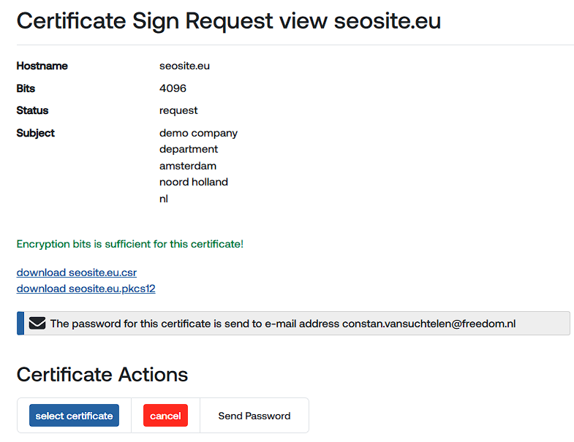
Task: Click the Send Password button
Action: [254, 416]
